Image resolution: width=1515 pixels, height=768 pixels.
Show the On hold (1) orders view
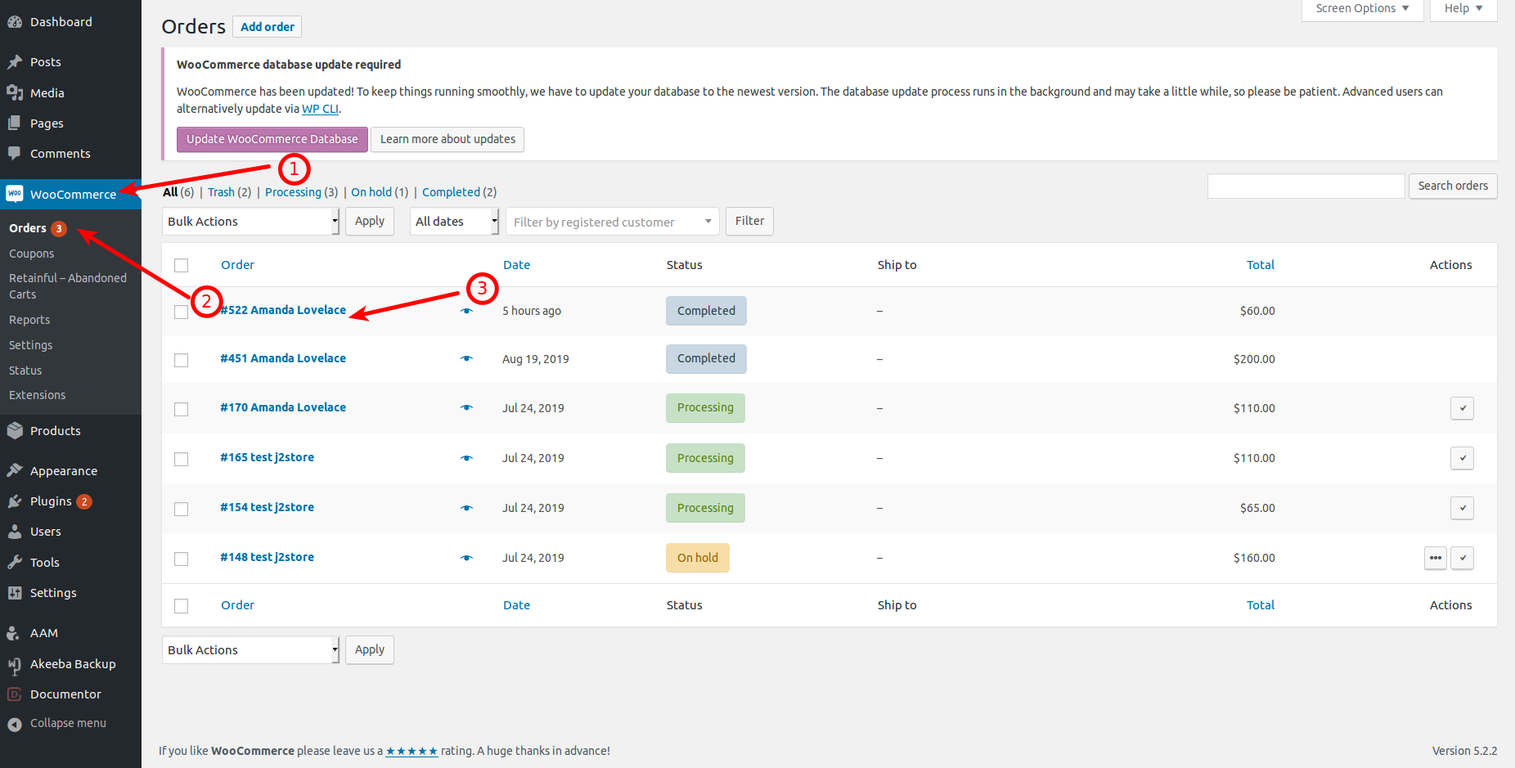pos(380,192)
